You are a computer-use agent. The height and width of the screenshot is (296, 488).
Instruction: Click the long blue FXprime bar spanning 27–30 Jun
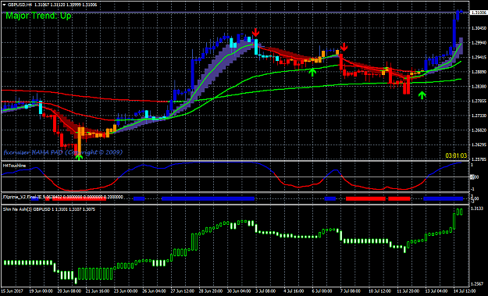pyautogui.click(x=208, y=198)
